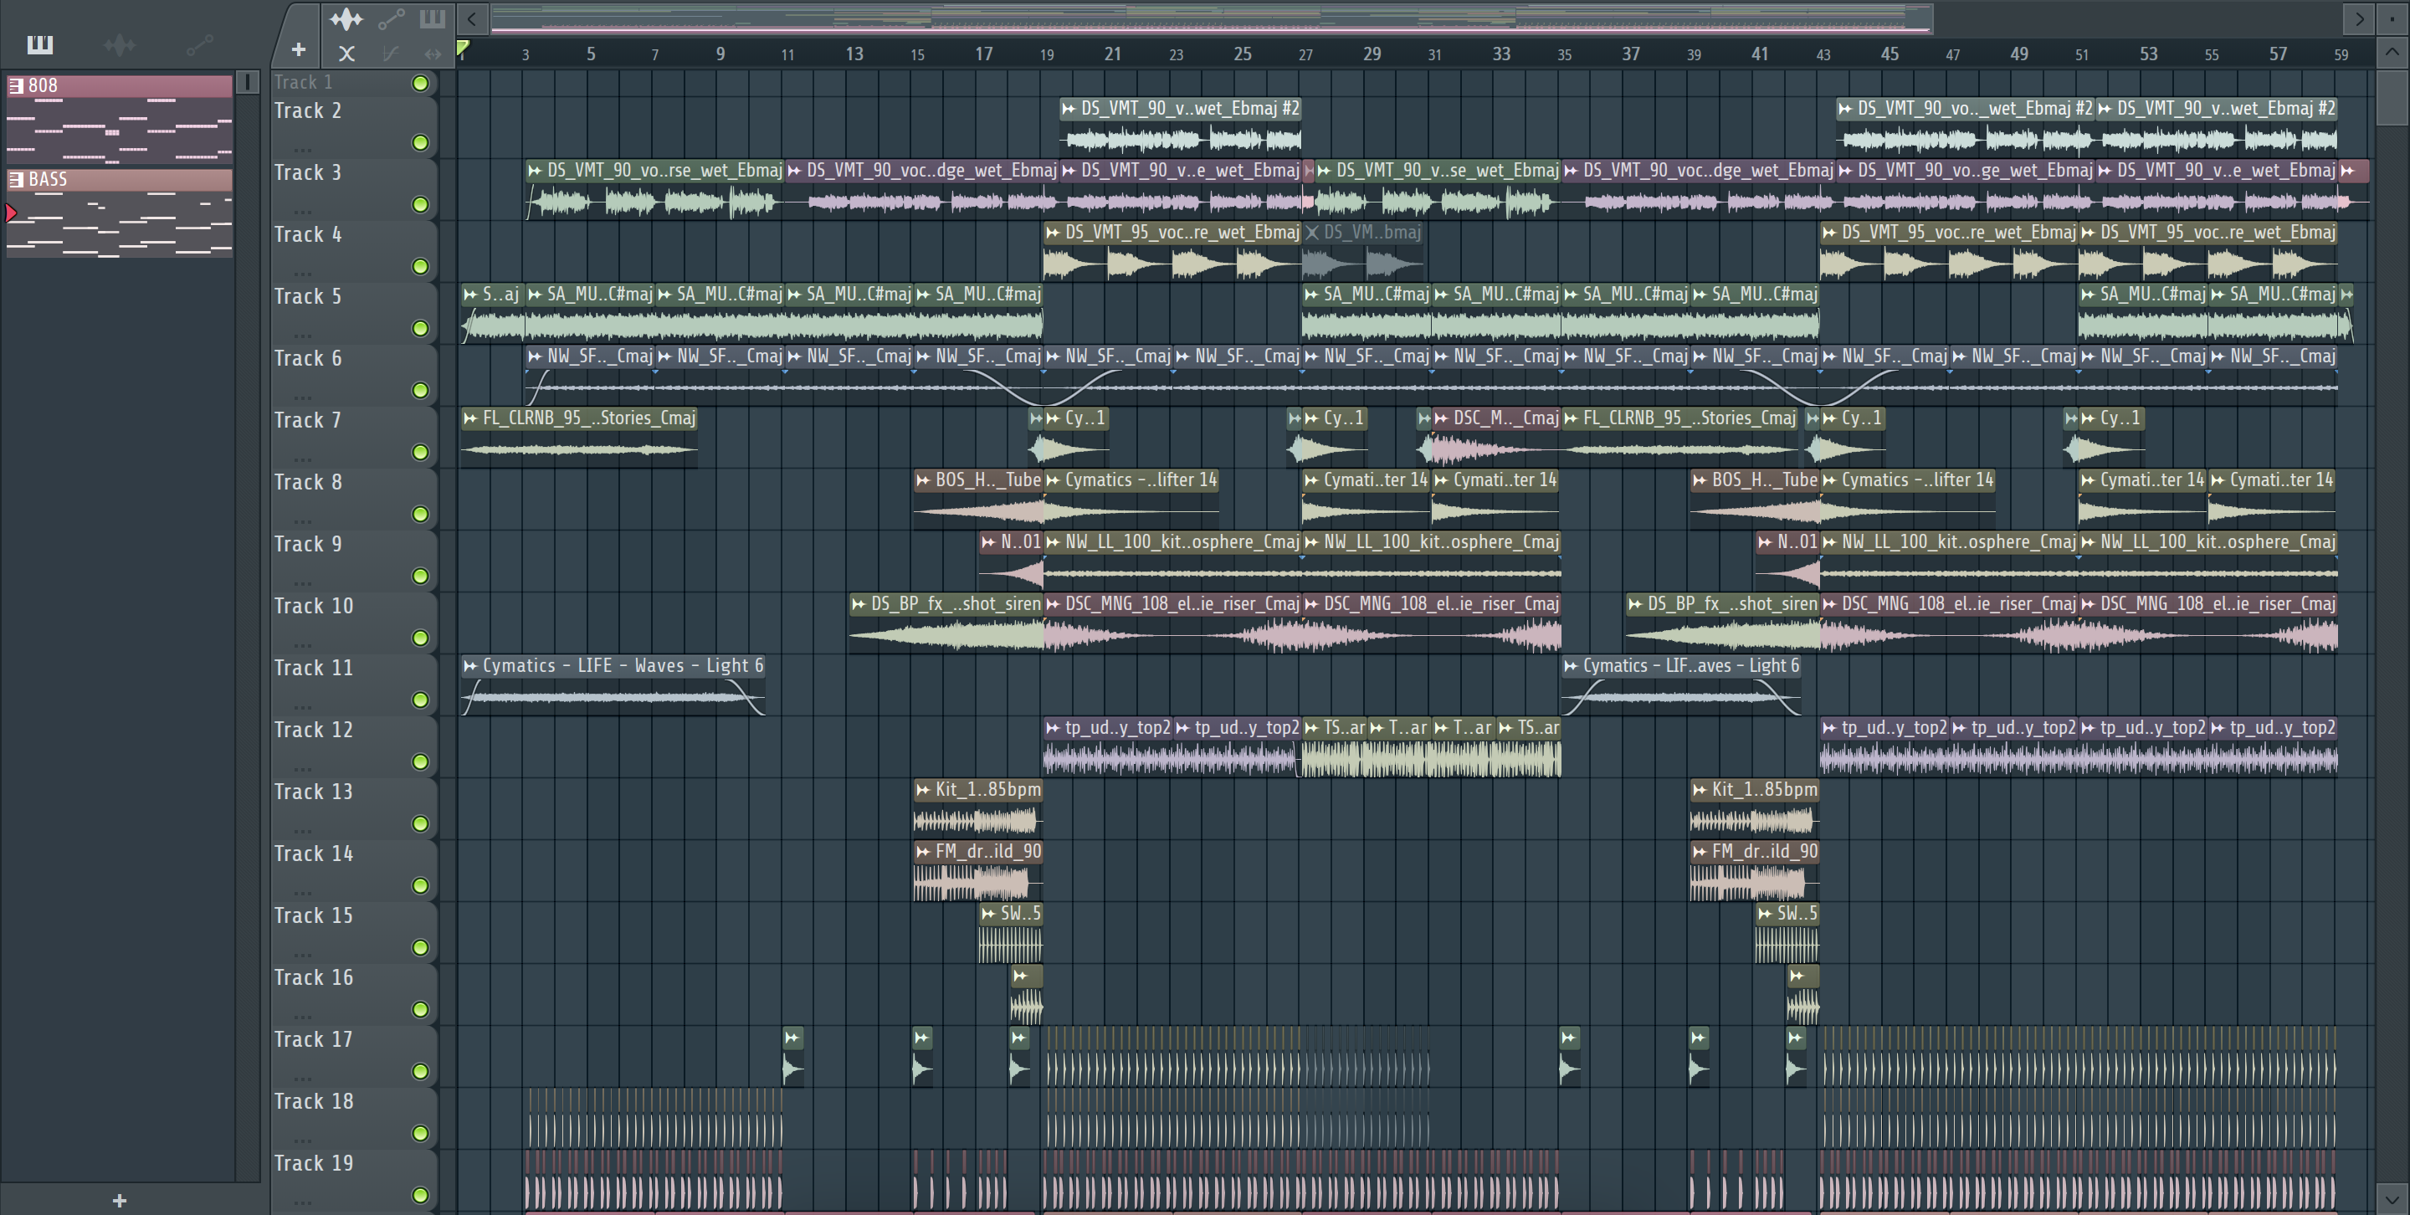This screenshot has width=2410, height=1215.
Task: Show automation clips filter in the picker panel
Action: pyautogui.click(x=199, y=44)
